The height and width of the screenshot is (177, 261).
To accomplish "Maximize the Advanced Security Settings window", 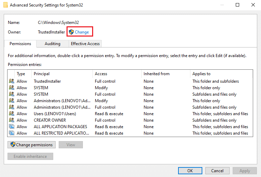I will (237, 5).
